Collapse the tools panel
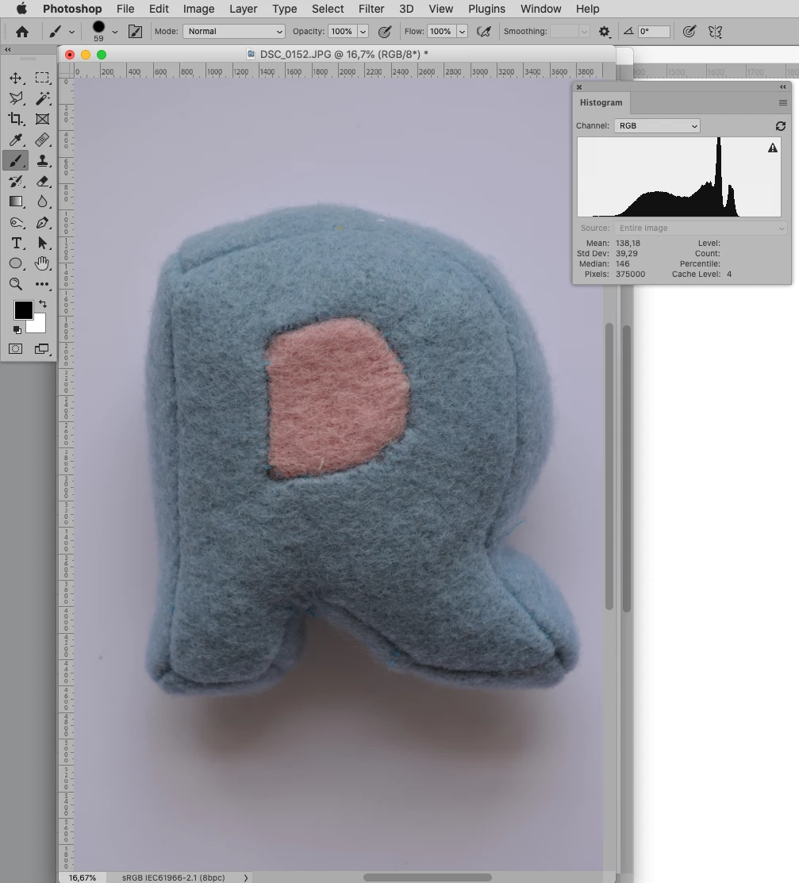 click(8, 50)
